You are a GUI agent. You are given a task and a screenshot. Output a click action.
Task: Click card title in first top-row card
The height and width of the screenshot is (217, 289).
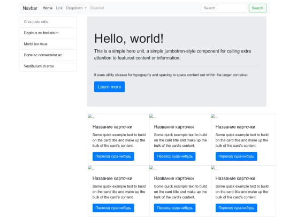pos(112,127)
